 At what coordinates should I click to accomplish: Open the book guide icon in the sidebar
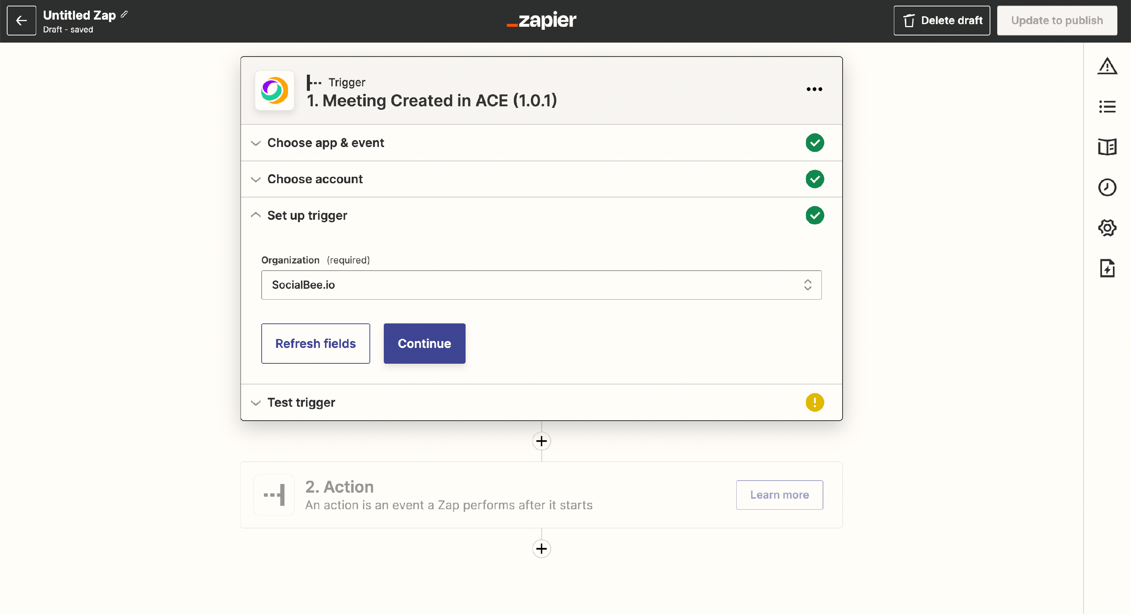(x=1107, y=147)
